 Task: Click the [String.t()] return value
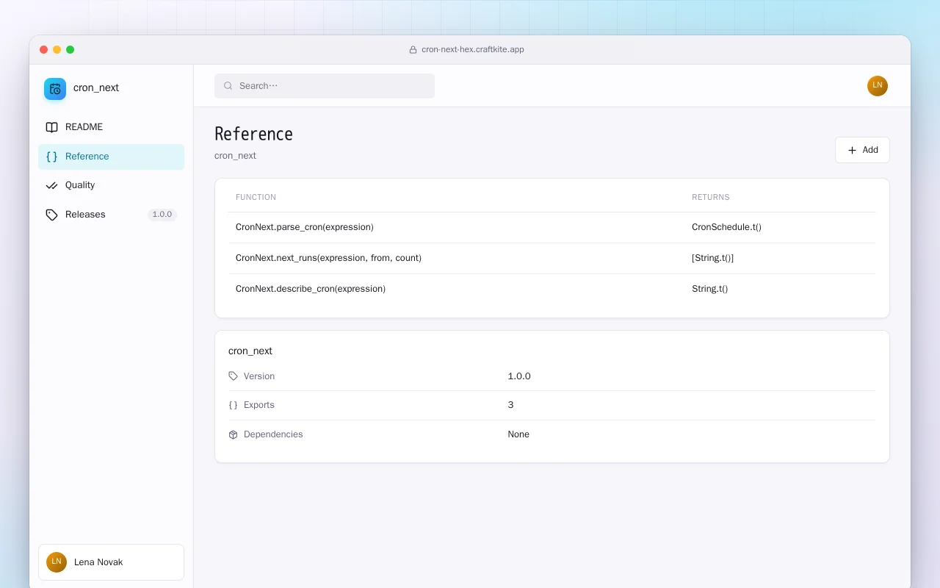pyautogui.click(x=712, y=258)
